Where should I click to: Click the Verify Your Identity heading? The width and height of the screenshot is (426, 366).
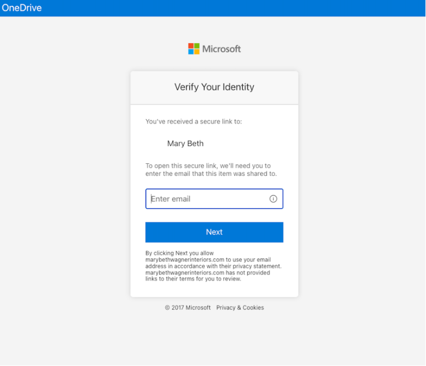tap(214, 87)
